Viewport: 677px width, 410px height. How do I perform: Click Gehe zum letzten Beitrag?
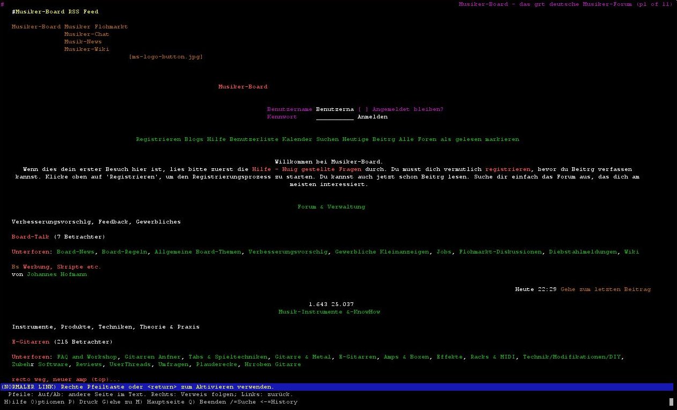[606, 289]
